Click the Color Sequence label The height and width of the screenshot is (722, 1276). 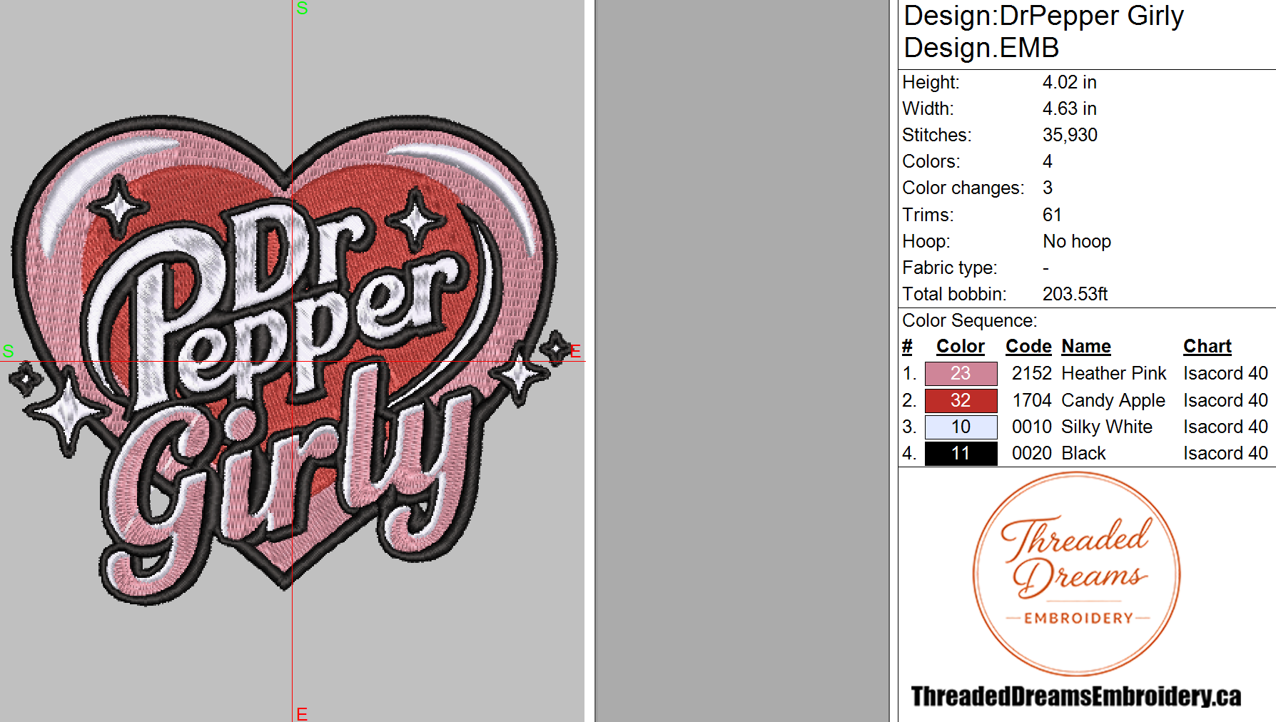[969, 320]
